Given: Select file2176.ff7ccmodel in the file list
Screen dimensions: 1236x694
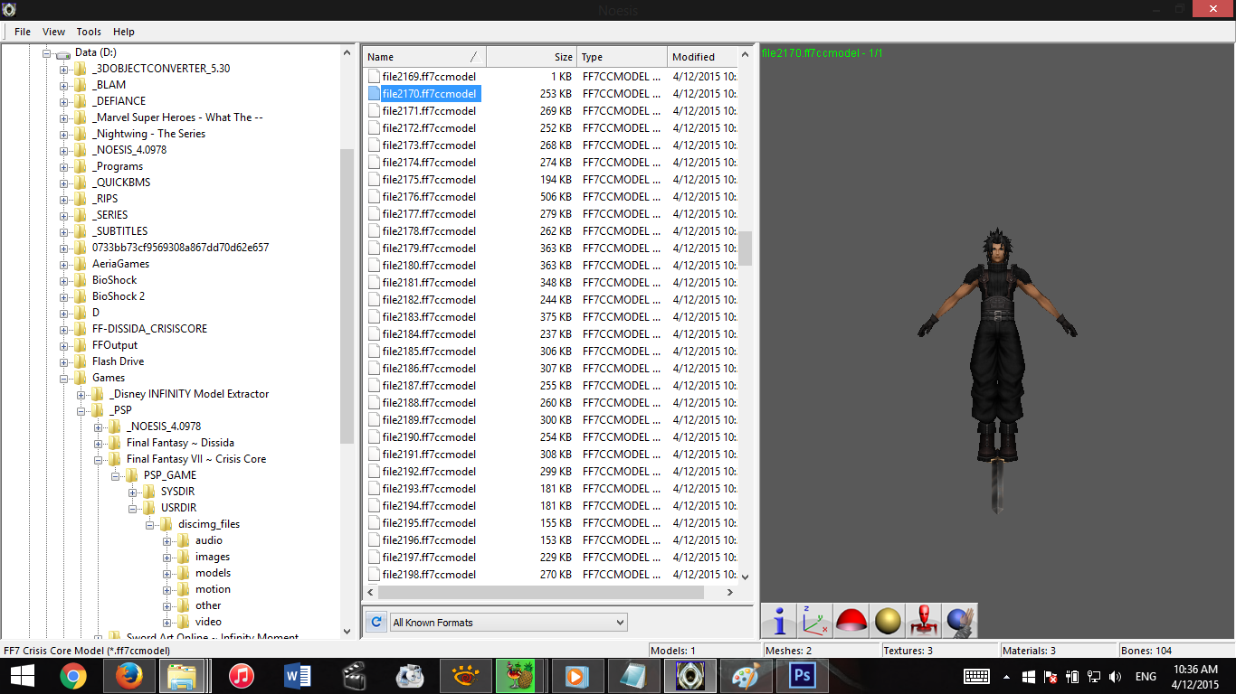Looking at the screenshot, I should 429,196.
